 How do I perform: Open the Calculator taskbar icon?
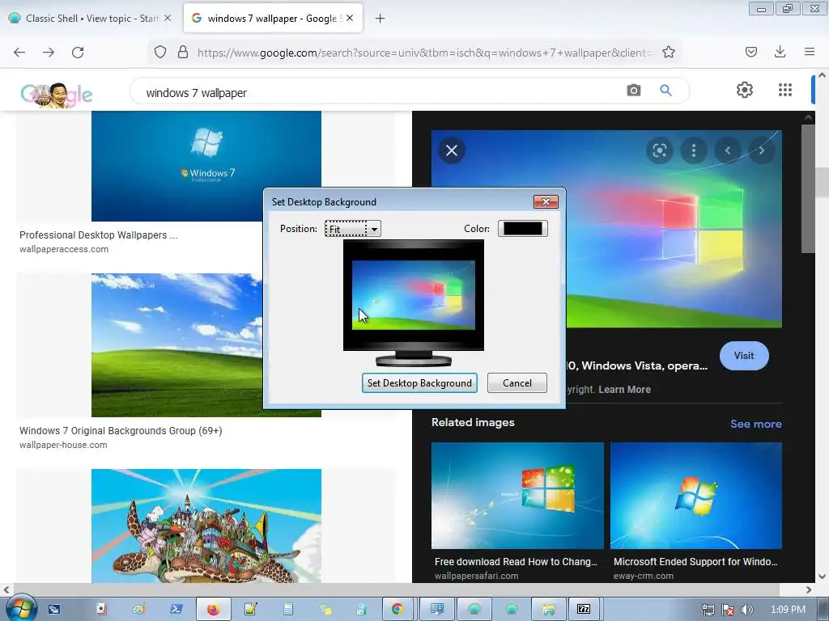pyautogui.click(x=288, y=610)
